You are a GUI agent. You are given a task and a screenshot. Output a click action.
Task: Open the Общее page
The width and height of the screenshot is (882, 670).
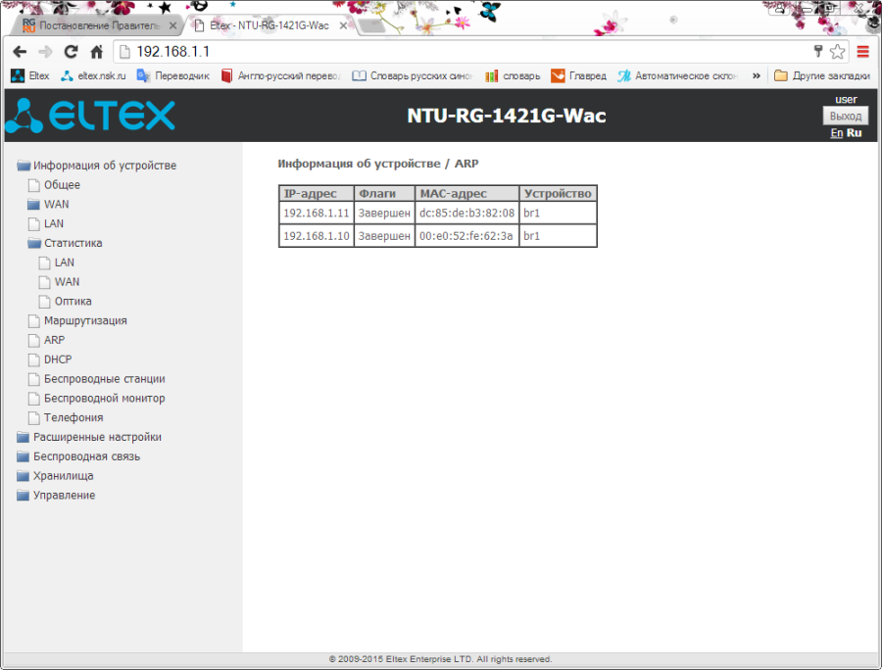tap(54, 184)
